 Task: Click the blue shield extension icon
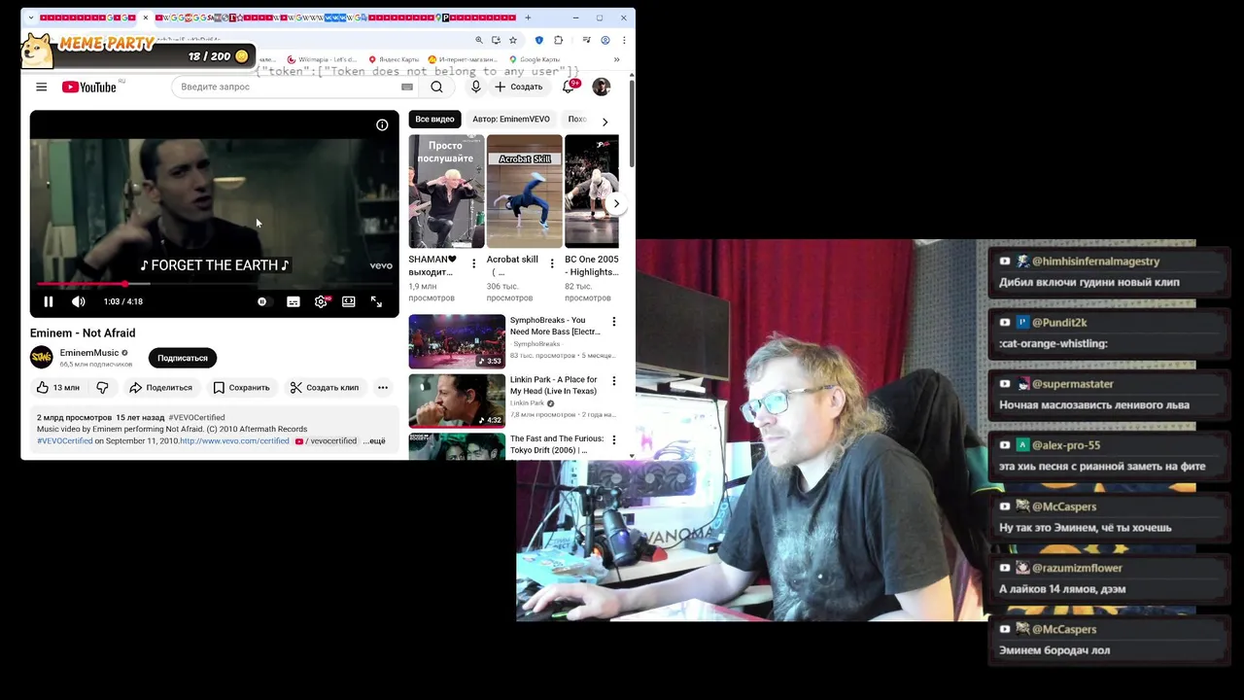point(539,40)
